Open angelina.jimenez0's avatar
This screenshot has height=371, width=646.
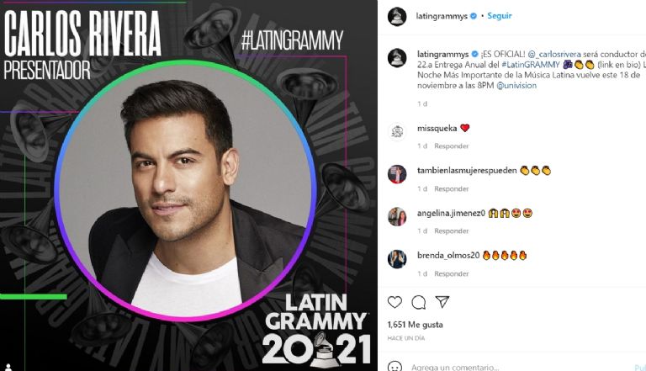397,217
